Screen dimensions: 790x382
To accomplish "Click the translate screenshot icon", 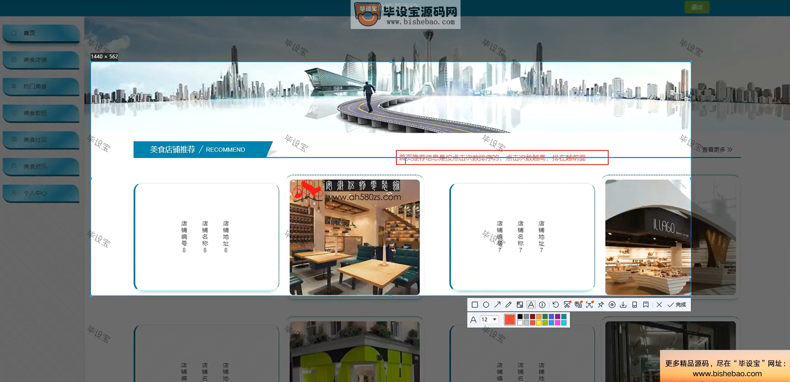I will [x=578, y=304].
